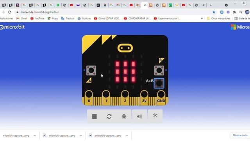
Task: Click pin 1 on the board
Action: tap(106, 98)
